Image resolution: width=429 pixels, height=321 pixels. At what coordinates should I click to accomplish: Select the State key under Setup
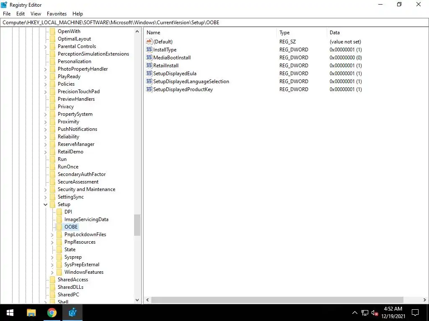tap(70, 249)
